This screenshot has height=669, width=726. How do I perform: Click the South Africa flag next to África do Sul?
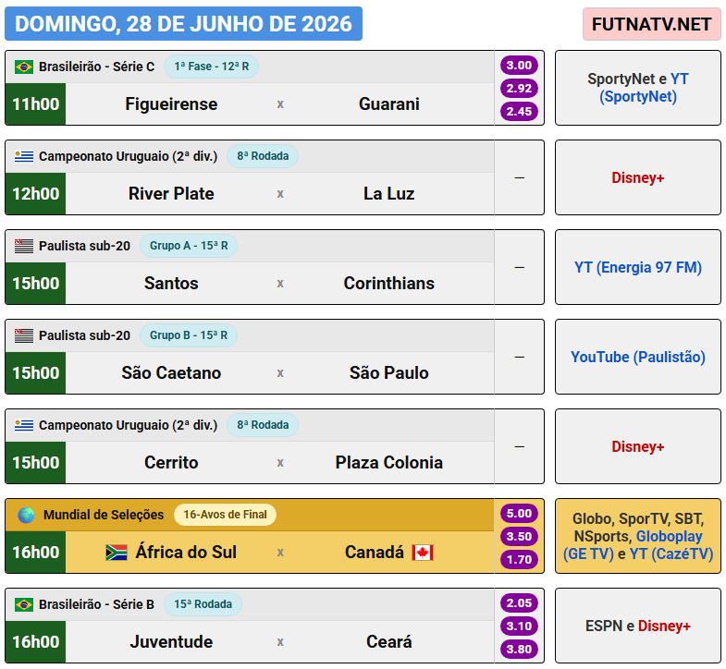point(117,553)
